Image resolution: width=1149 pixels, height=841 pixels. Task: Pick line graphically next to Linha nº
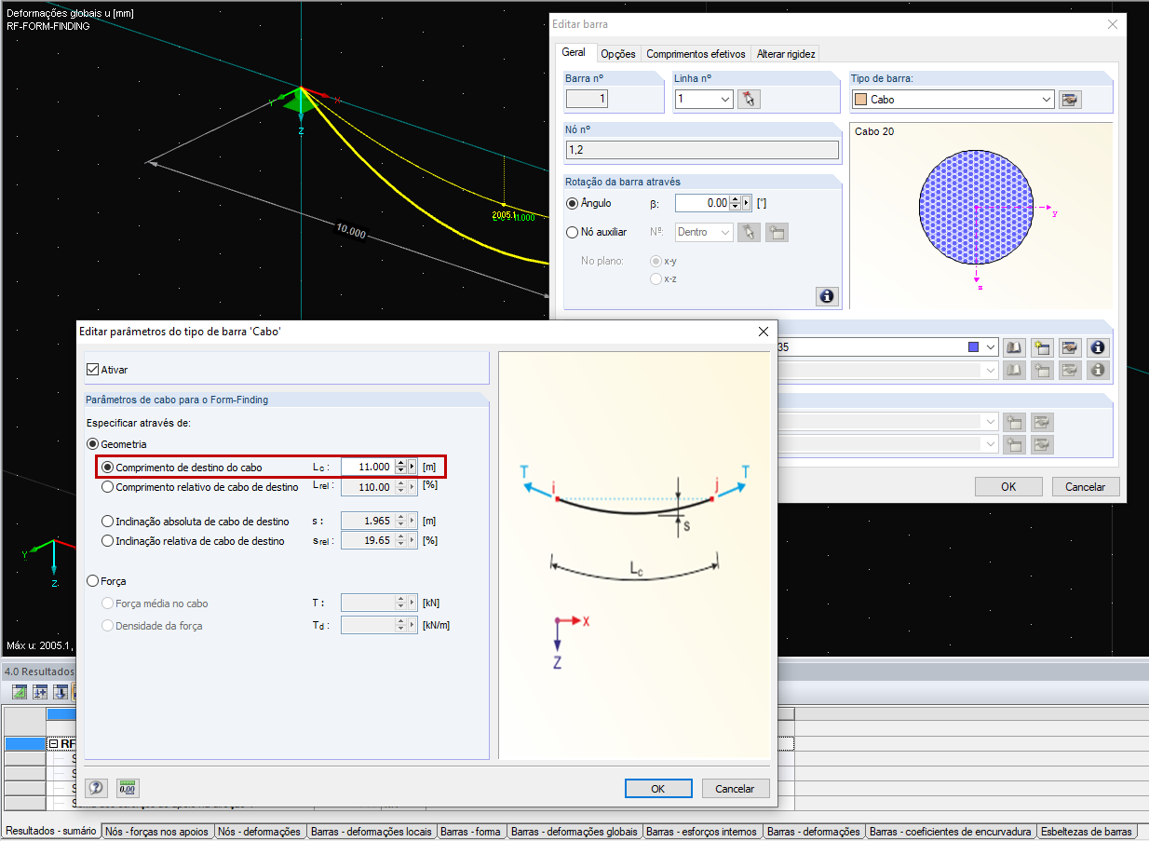(749, 100)
